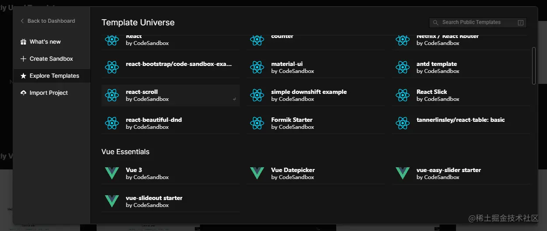Viewport: 547px width, 231px height.
Task: Click the Vue logo of Vue Datepicker
Action: [x=257, y=173]
